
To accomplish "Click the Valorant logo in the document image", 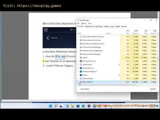I will 46,30.
